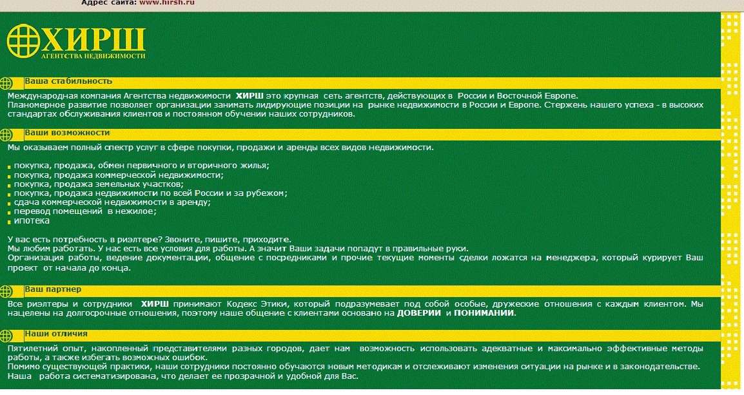The height and width of the screenshot is (395, 744).
Task: Click the 'сдача коммерческой недвижимости в аренду' list item
Action: click(112, 202)
